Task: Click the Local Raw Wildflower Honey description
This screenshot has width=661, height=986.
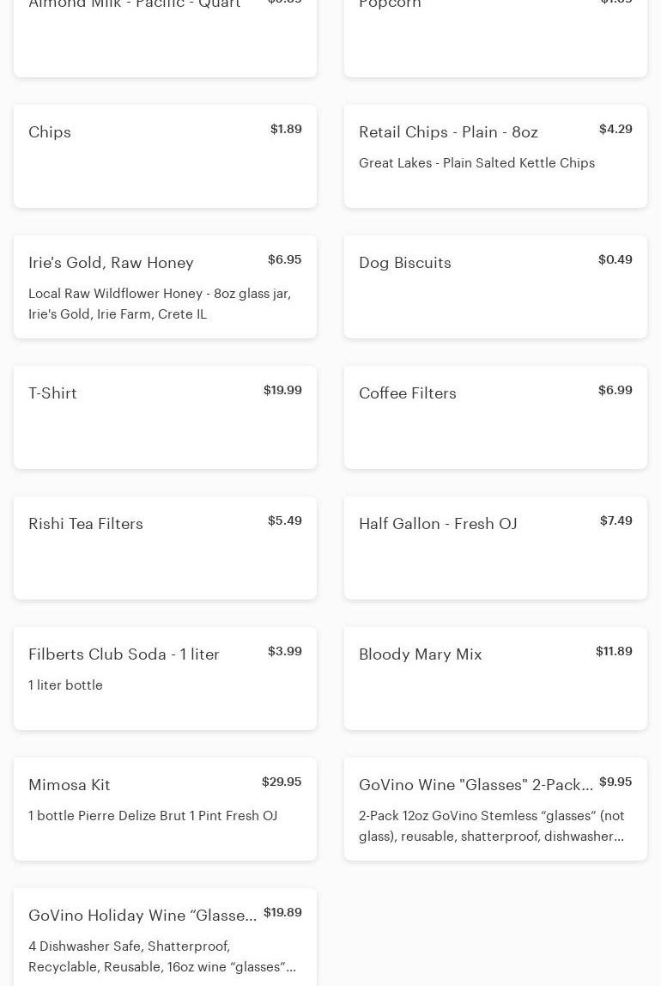Action: [x=160, y=304]
